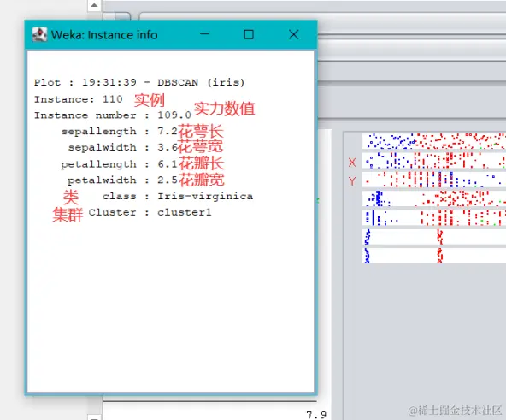Click the fourth attribute strip in visualizer

click(x=434, y=198)
